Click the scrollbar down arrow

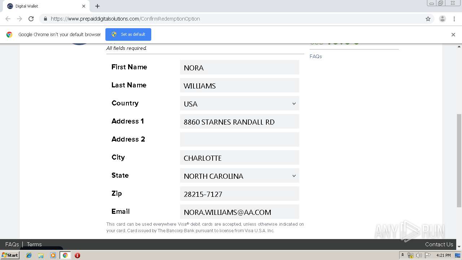(x=459, y=247)
